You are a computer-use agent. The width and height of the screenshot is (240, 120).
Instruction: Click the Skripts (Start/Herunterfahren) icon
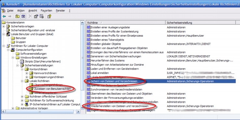(x=22, y=61)
